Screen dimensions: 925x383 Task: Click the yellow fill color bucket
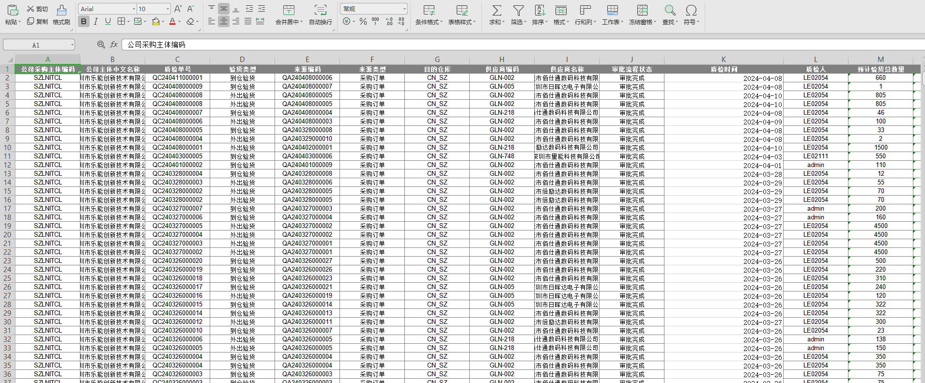coord(155,21)
